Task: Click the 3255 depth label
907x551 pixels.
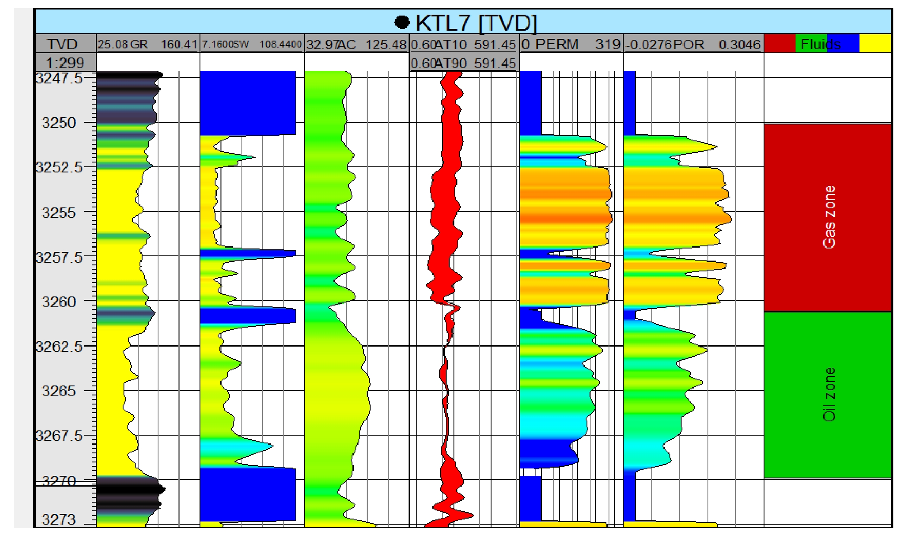Action: (59, 213)
